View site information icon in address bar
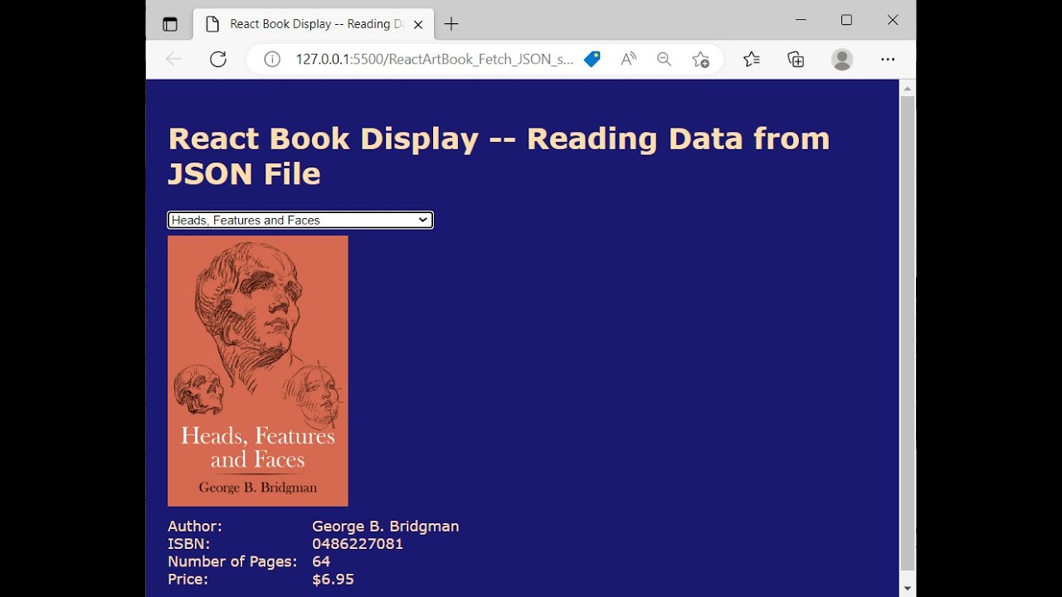1062x597 pixels. [272, 59]
